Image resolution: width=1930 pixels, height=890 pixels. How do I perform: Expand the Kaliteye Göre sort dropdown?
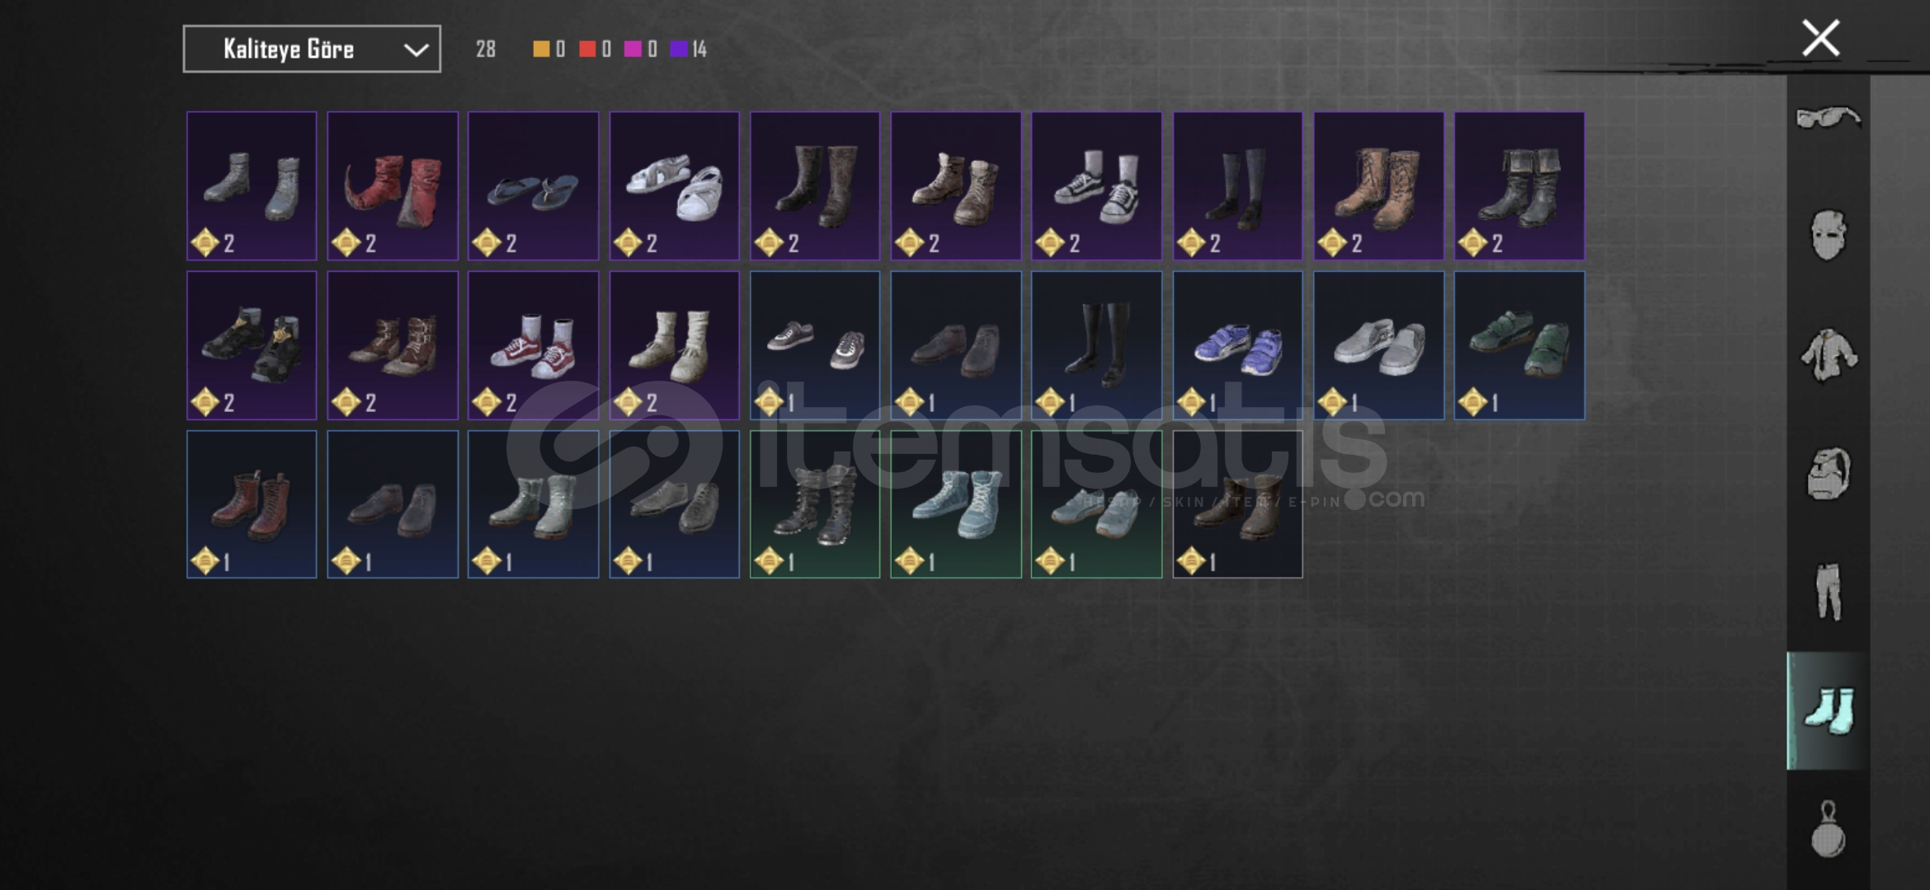pyautogui.click(x=312, y=49)
